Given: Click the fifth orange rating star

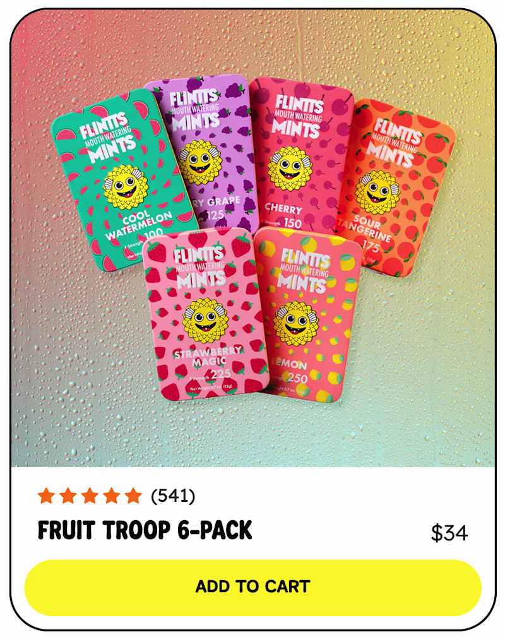Looking at the screenshot, I should 133,496.
